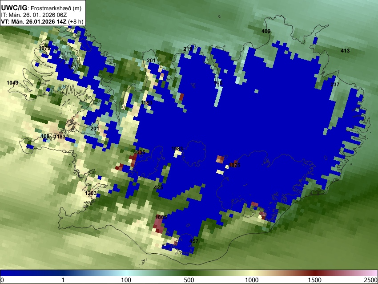378x284 pixels.
Task: Click the 500 tick on the color scale
Action: coord(189,280)
